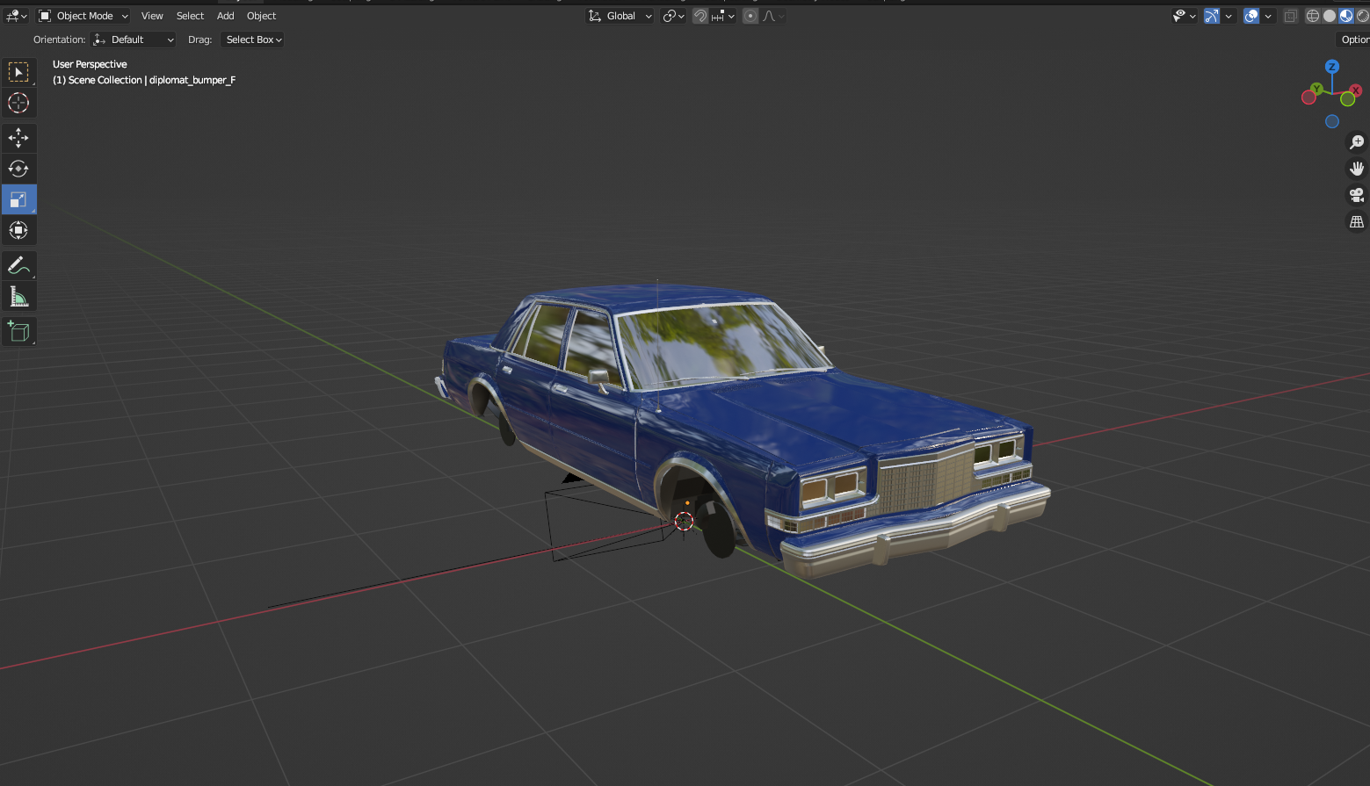Toggle X-ray mode
The height and width of the screenshot is (786, 1370).
point(1290,16)
